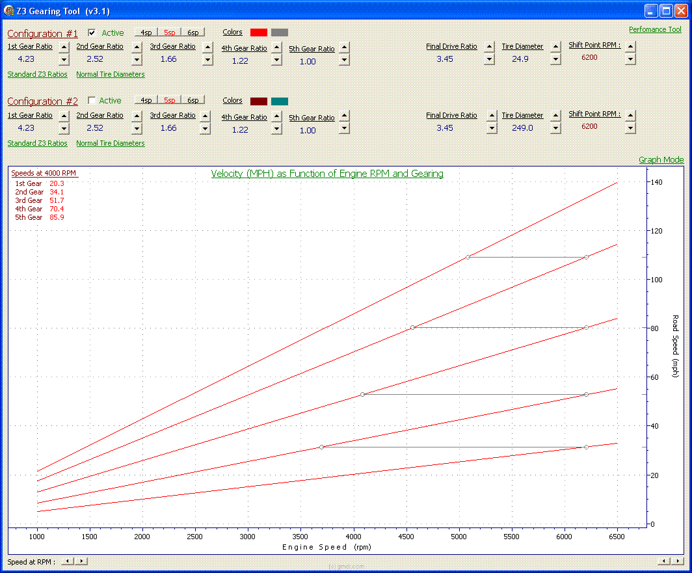This screenshot has width=692, height=573.
Task: Click Graph Mode link
Action: 661,160
